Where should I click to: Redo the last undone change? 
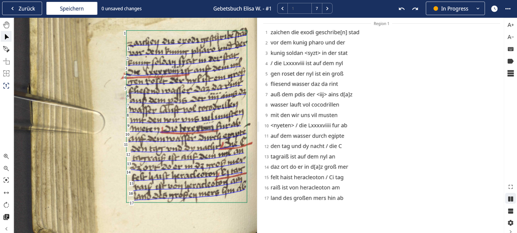pos(415,9)
